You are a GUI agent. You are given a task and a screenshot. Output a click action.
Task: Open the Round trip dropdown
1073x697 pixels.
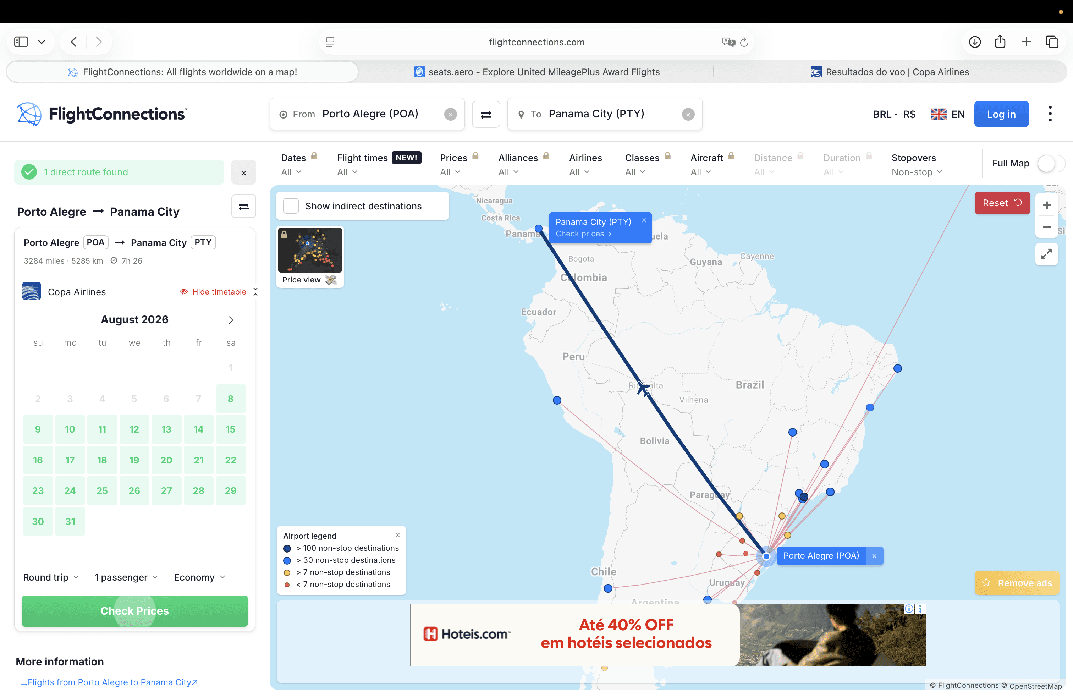[51, 577]
